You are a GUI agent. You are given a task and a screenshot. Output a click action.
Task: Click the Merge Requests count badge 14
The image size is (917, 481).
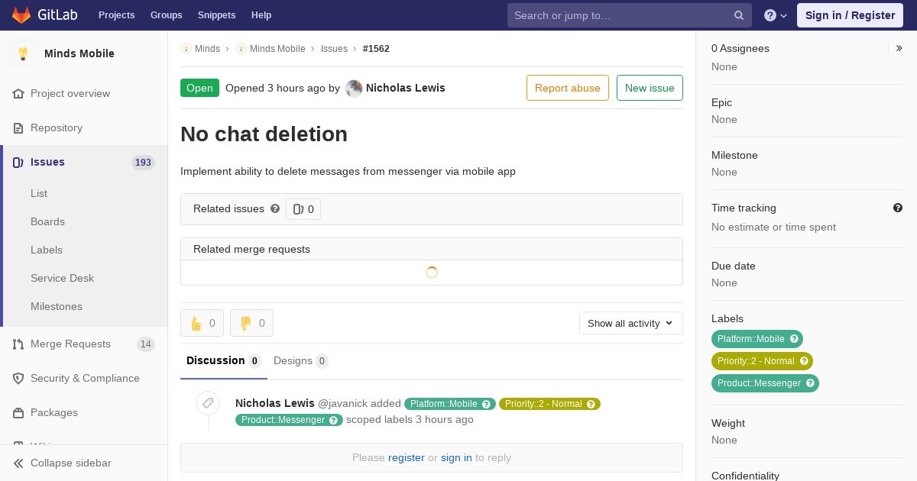click(x=145, y=344)
